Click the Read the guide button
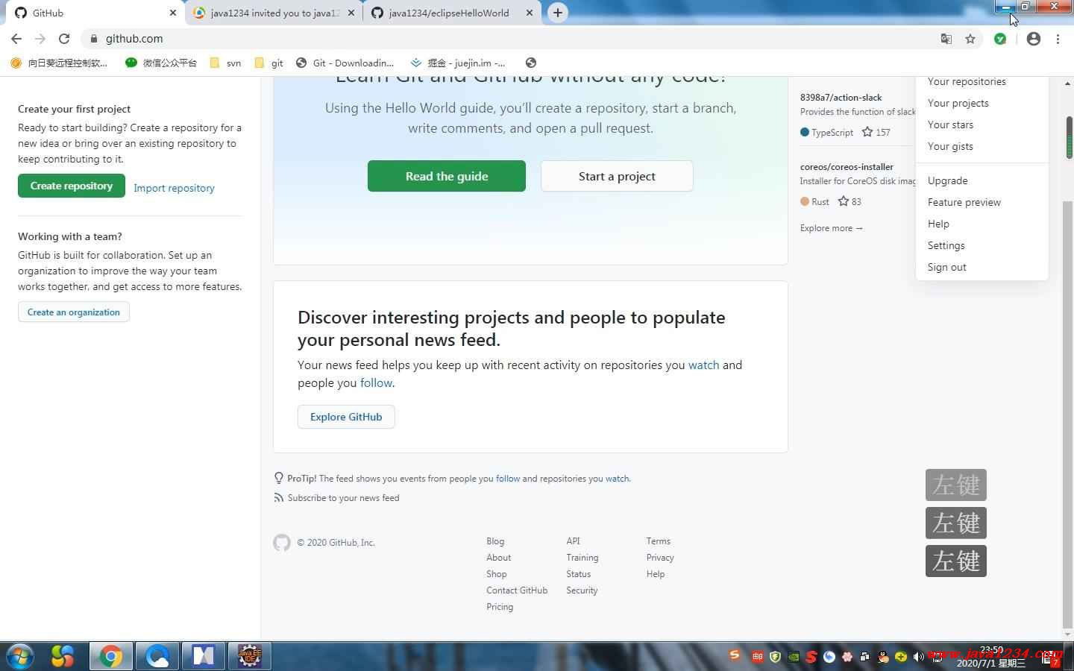This screenshot has height=671, width=1074. [x=447, y=176]
